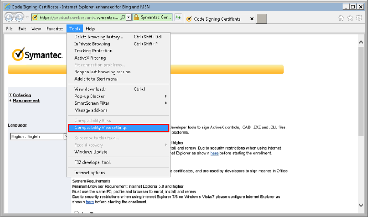368x217 pixels.
Task: Open the View menu
Action: point(36,29)
